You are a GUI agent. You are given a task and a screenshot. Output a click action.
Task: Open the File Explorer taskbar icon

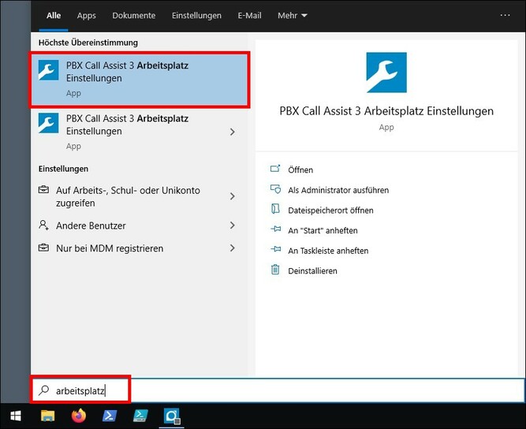tap(47, 416)
